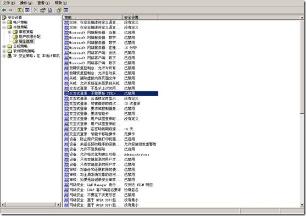Expand the 公钥策略 tree node
Viewport: 306px width, 216px height.
click(4, 46)
